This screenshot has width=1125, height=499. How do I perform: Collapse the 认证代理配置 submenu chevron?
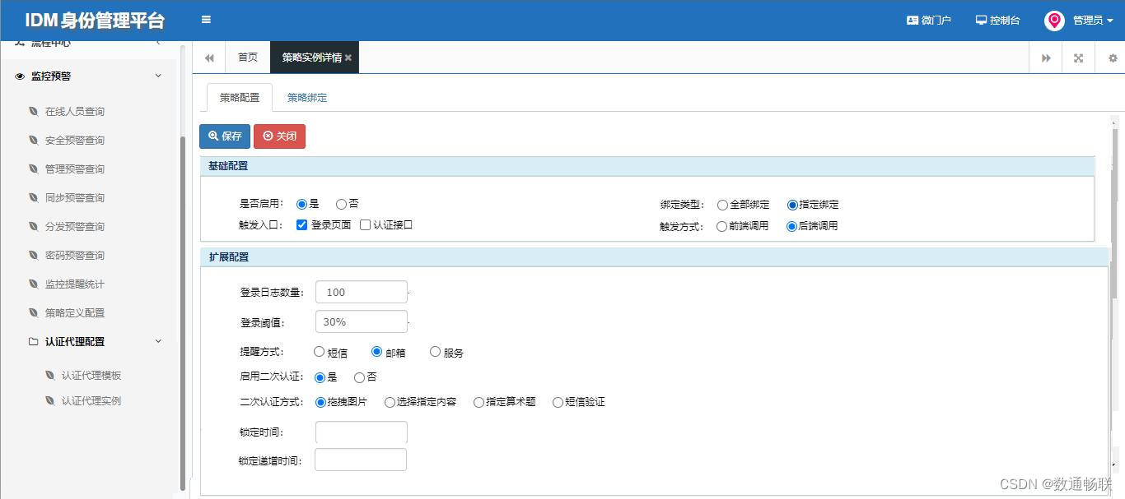click(158, 341)
